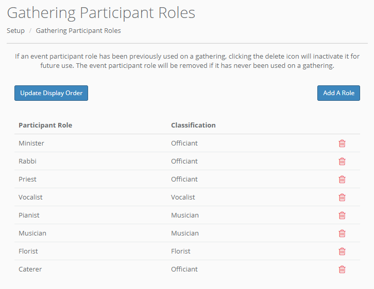Delete the Vocalist participant role

342,197
